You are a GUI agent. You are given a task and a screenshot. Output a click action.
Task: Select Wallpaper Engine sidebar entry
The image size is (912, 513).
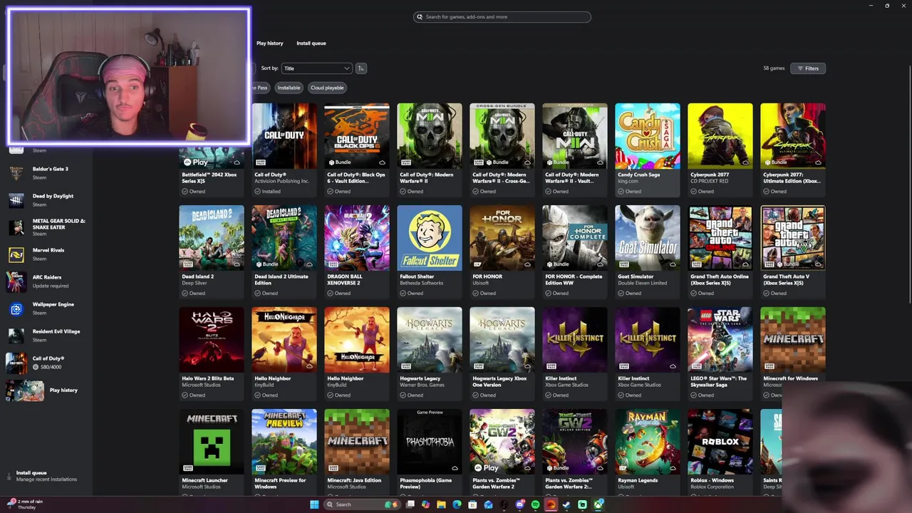pyautogui.click(x=47, y=308)
